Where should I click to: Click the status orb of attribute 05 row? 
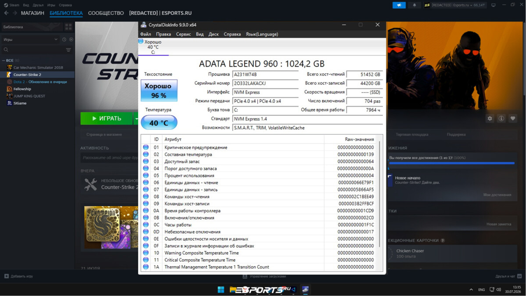[x=146, y=175]
